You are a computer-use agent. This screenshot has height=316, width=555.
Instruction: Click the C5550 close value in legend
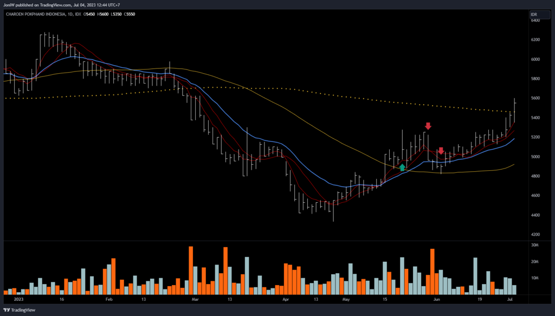point(129,14)
